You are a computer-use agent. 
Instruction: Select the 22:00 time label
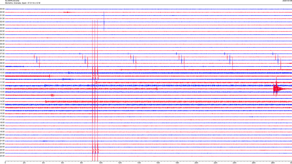[x=2, y=147]
